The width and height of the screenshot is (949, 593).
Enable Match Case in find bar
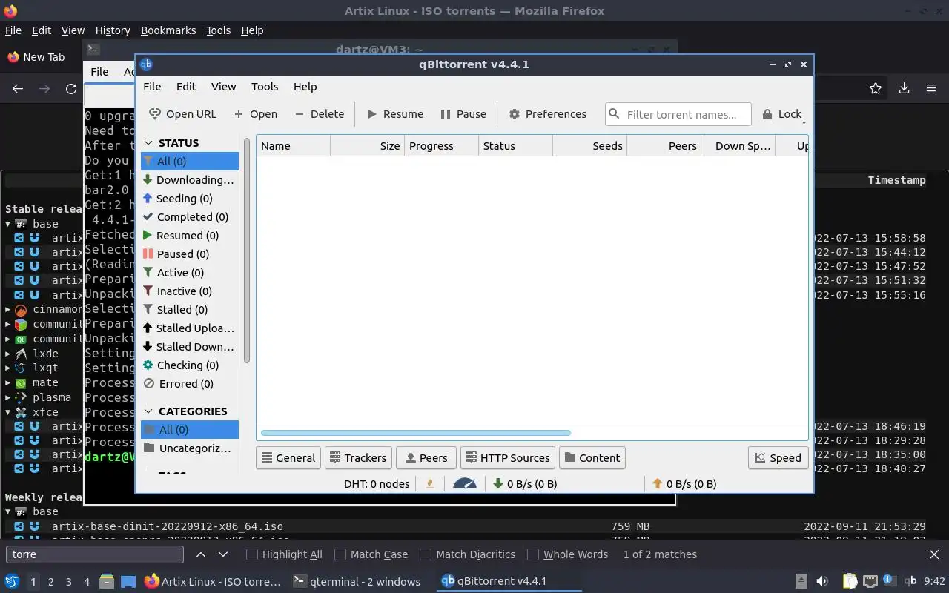click(x=371, y=554)
